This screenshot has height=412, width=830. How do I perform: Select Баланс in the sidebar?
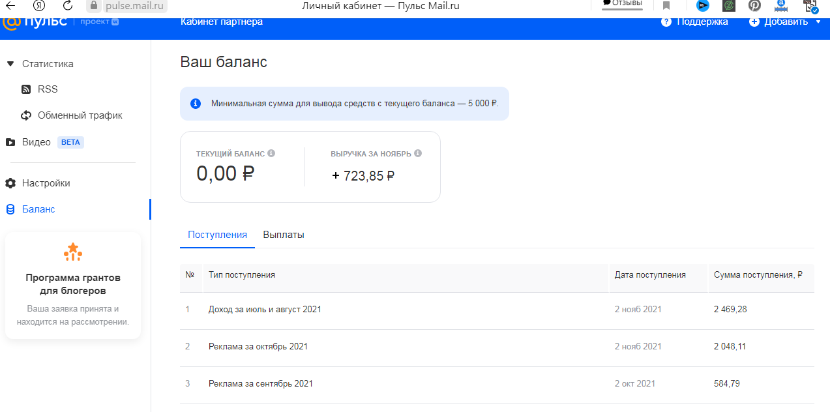[x=38, y=209]
